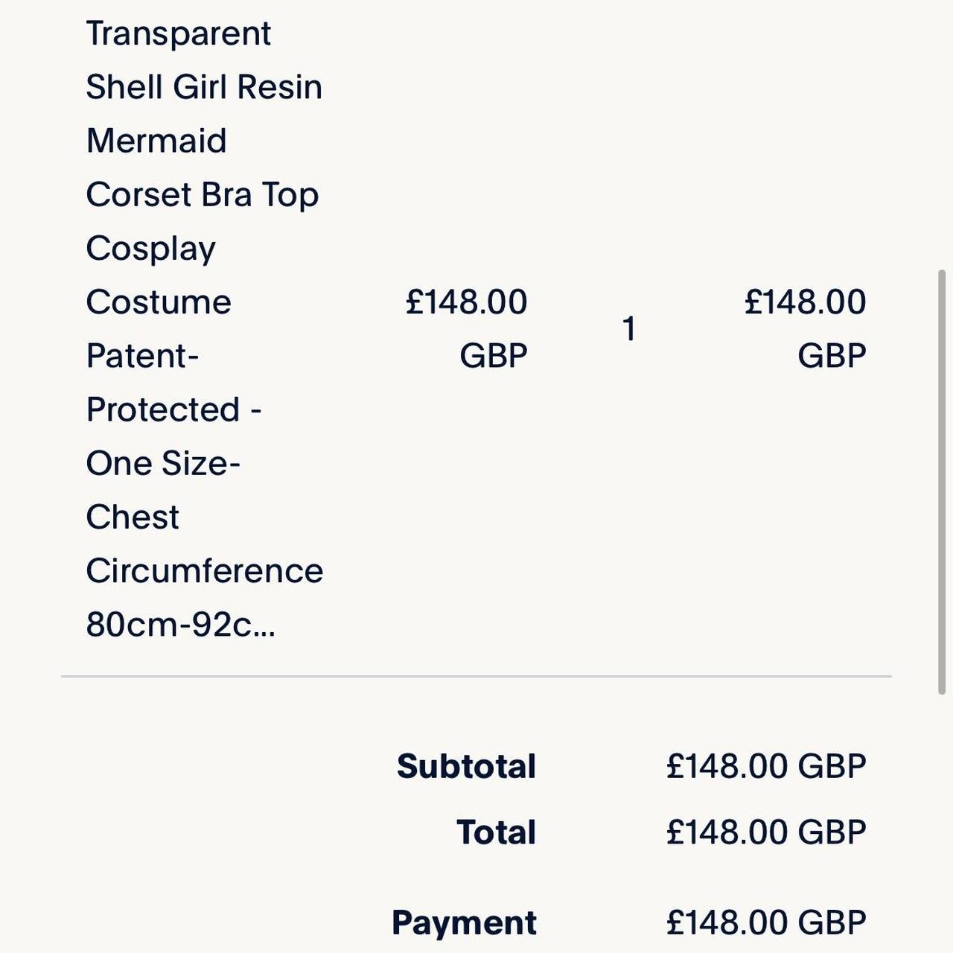
Task: Click the horizontal divider below the item
Action: (x=476, y=677)
